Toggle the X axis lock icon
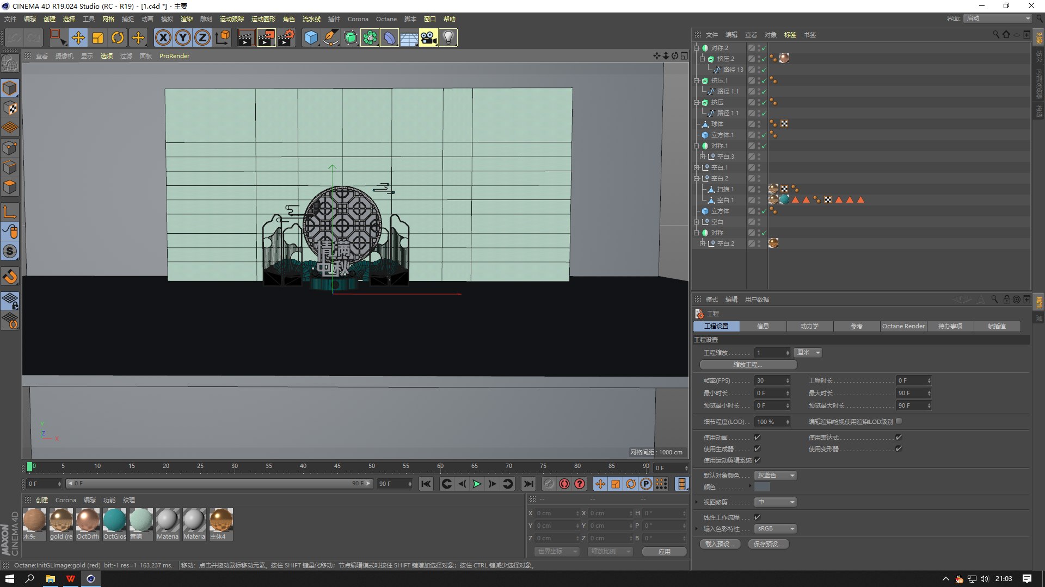The height and width of the screenshot is (587, 1045). (x=163, y=38)
